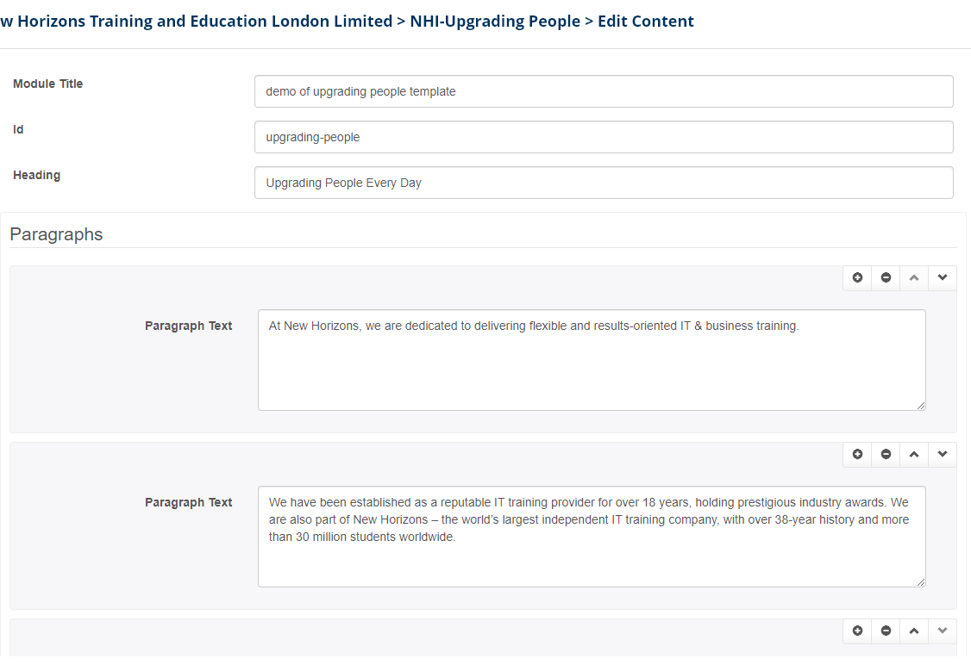Open the NHI-Upgrading People breadcrumb link
The height and width of the screenshot is (671, 971).
495,22
